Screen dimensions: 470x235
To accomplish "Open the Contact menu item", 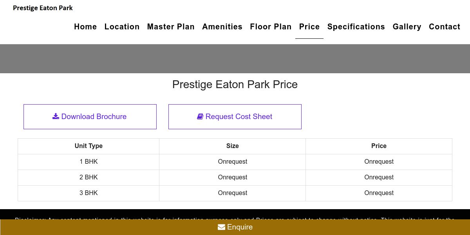I will [x=445, y=27].
